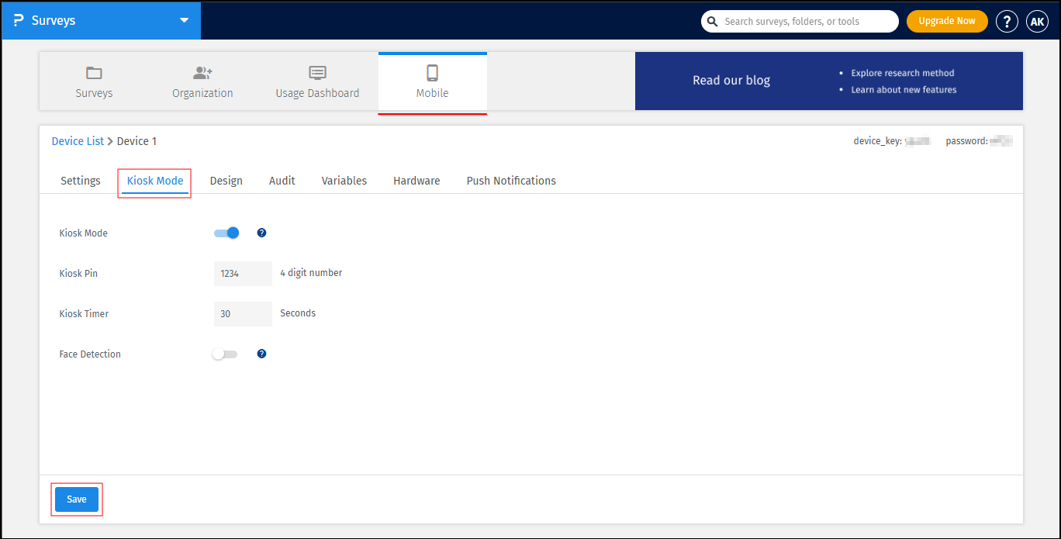
Task: Click the Upgrade Now button
Action: tap(947, 21)
